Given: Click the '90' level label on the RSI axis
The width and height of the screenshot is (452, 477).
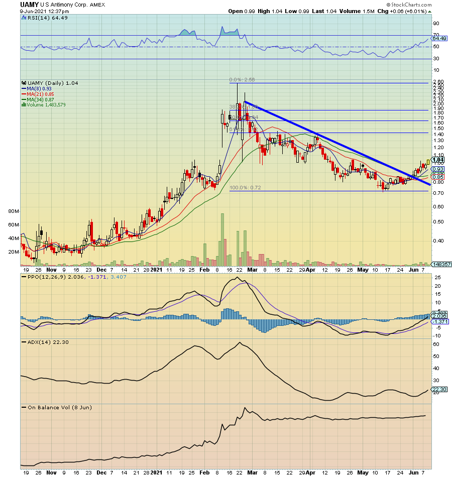Looking at the screenshot, I should pos(436,24).
